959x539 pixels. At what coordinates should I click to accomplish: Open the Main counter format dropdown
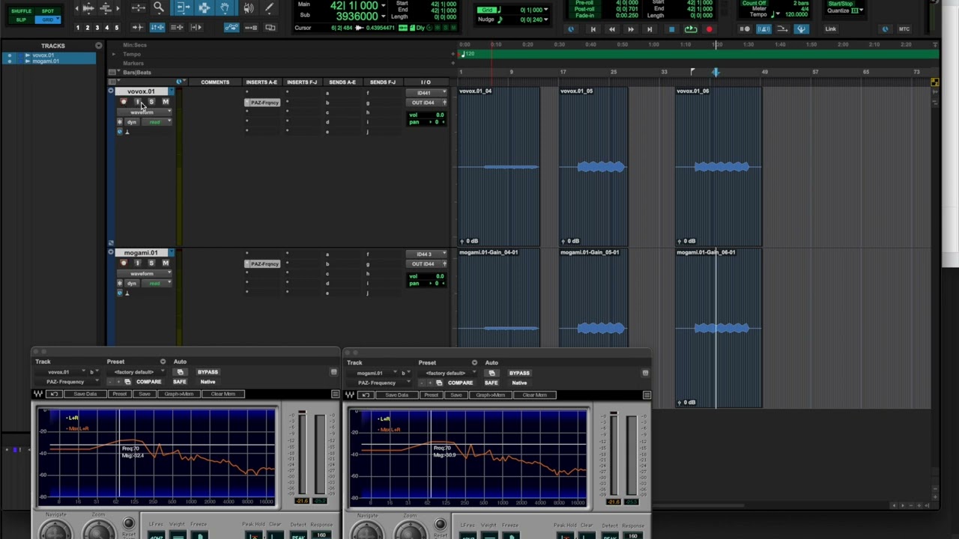[x=384, y=6]
